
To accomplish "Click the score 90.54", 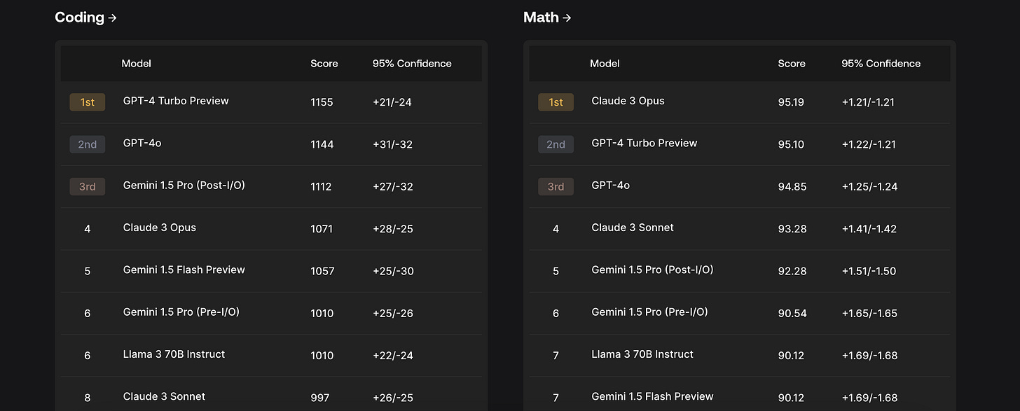I will pos(792,313).
